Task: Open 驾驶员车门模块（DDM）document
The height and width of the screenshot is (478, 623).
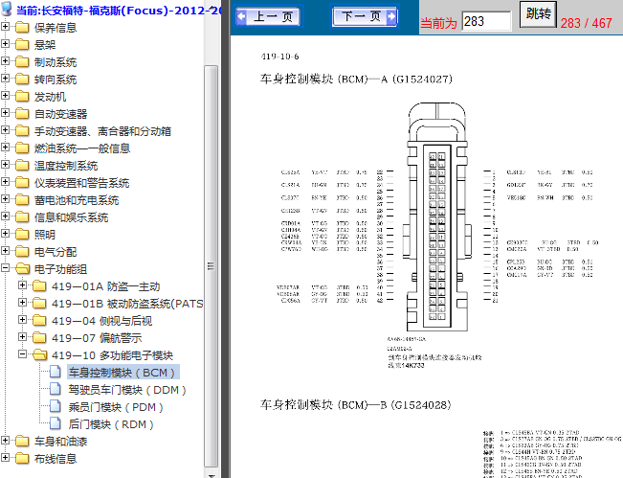Action: pyautogui.click(x=127, y=390)
